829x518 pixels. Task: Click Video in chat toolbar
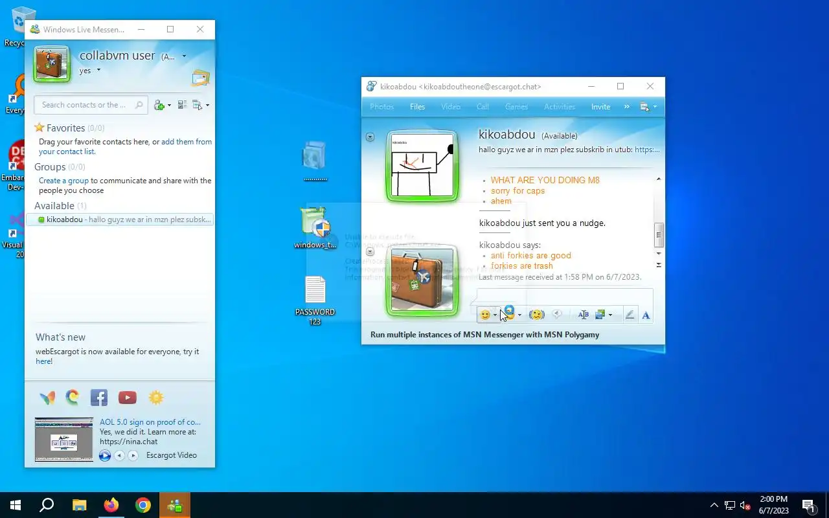coord(451,107)
